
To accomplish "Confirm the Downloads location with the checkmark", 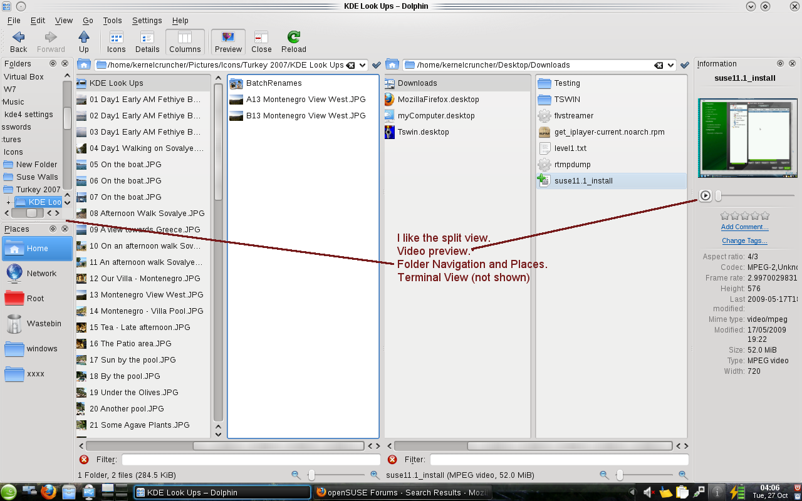I will click(x=685, y=65).
